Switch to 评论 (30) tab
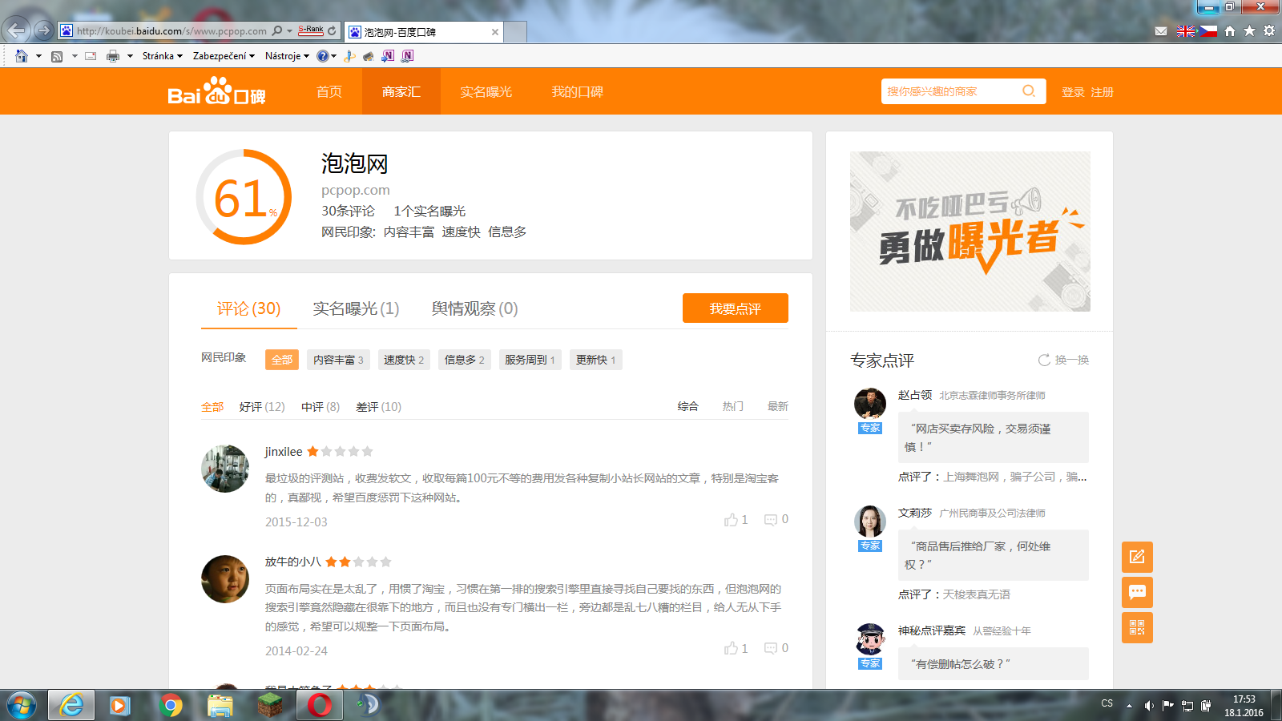The width and height of the screenshot is (1282, 721). point(249,308)
